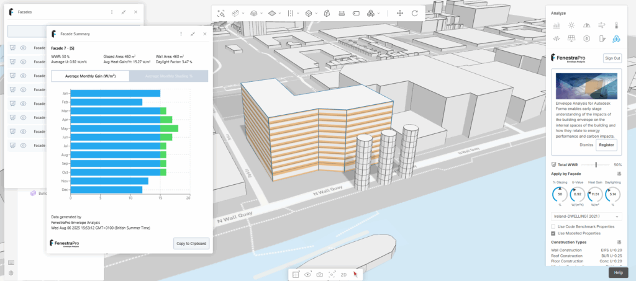Click the door-shaped analysis icon
This screenshot has height=281, width=636.
coord(601,38)
